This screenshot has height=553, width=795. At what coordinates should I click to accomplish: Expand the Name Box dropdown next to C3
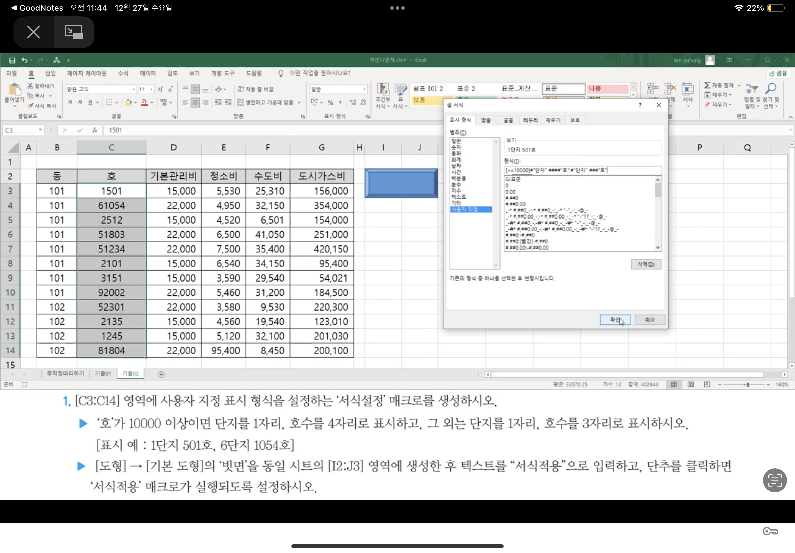tap(40, 130)
